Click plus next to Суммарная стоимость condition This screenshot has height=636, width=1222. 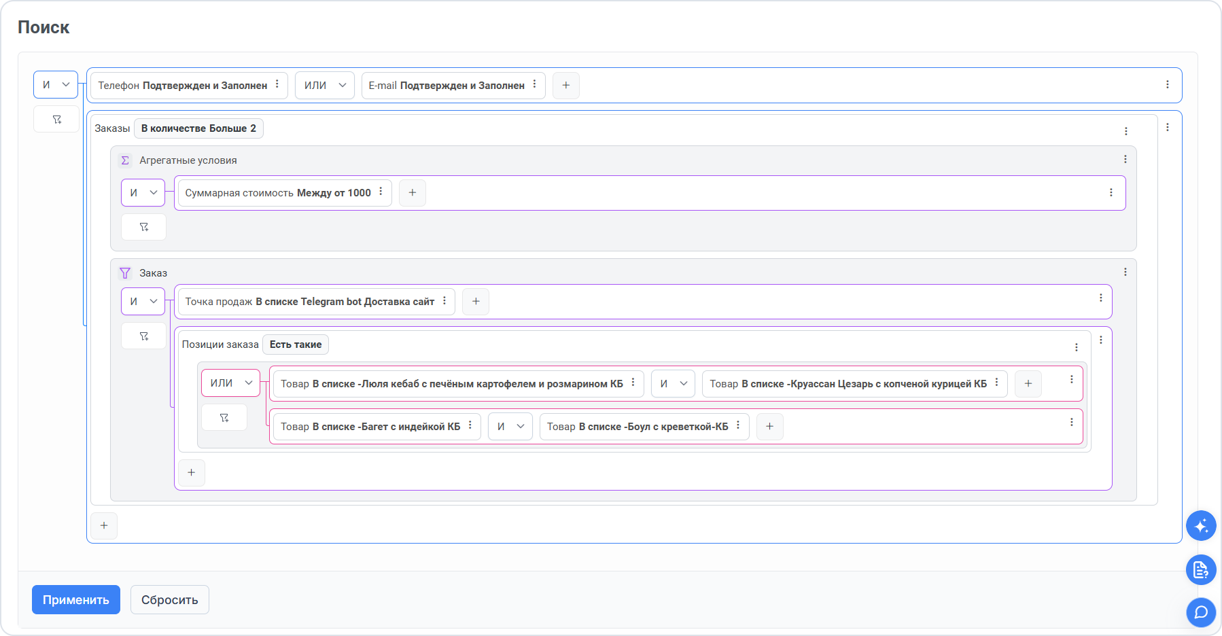click(412, 193)
